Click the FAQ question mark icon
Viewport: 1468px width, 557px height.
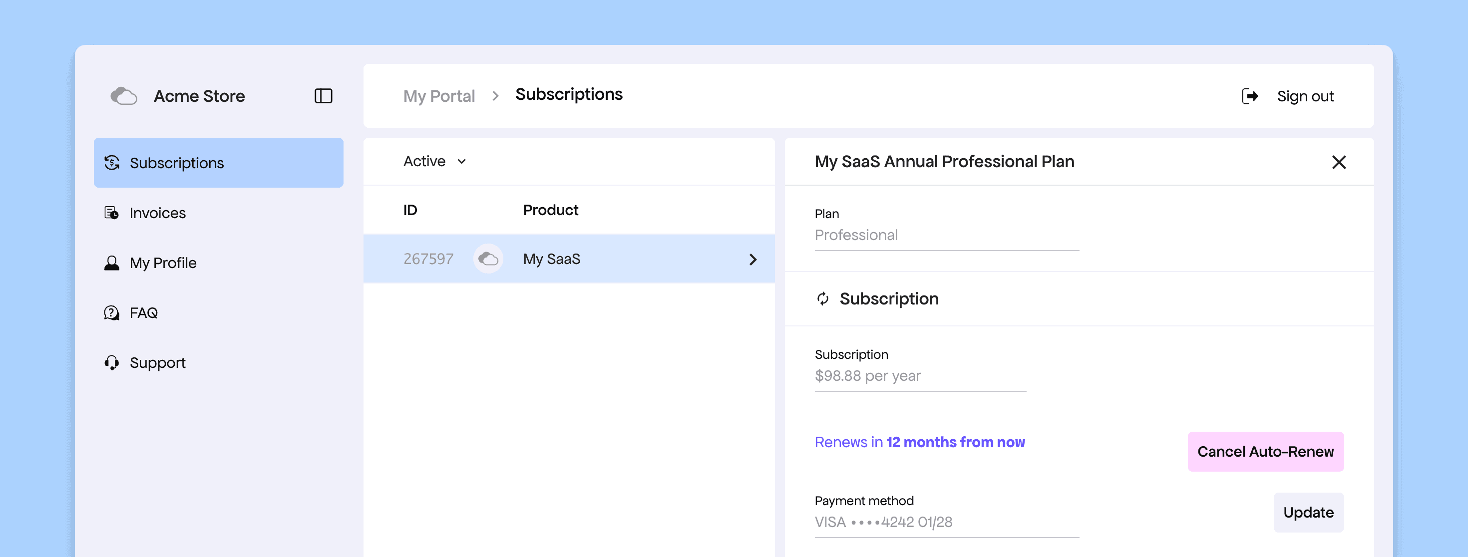tap(112, 312)
